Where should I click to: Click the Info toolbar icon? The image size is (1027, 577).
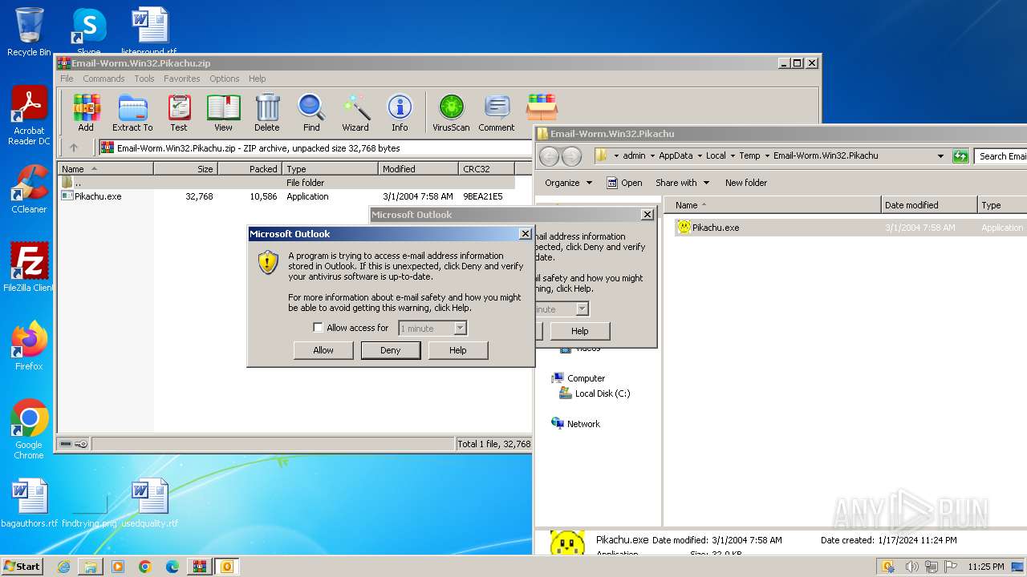[400, 113]
